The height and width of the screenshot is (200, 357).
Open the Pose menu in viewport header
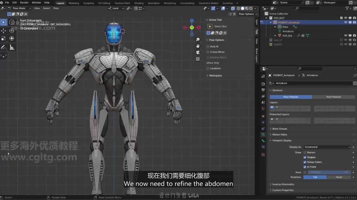tap(56, 8)
